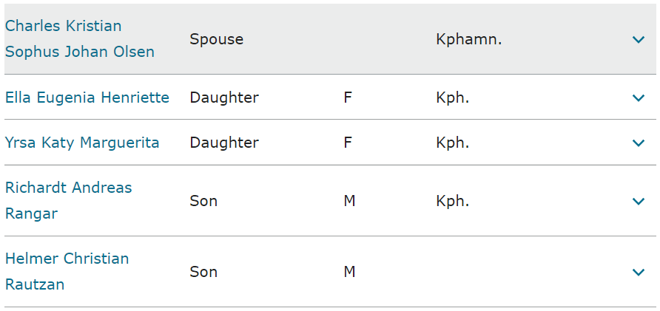Expand the Charles Kristian Olsen row chevron
This screenshot has width=660, height=311.
[639, 39]
